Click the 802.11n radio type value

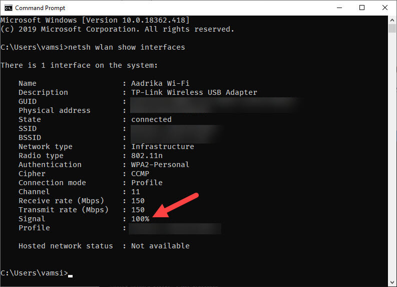pyautogui.click(x=147, y=156)
